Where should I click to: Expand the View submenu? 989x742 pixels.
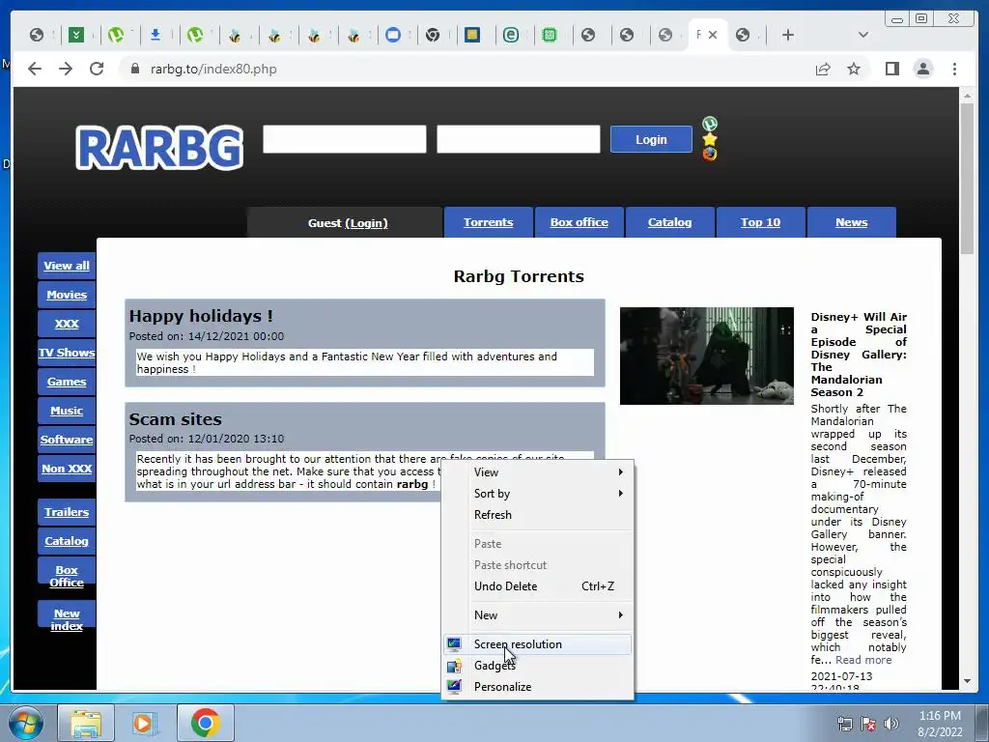point(537,471)
